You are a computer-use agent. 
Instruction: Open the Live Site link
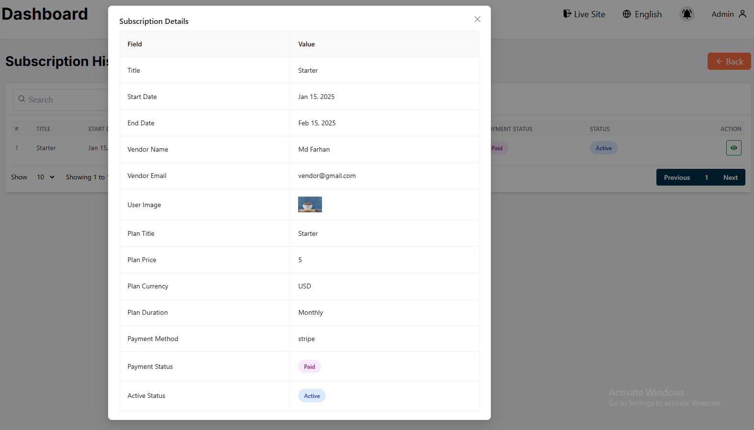[584, 14]
